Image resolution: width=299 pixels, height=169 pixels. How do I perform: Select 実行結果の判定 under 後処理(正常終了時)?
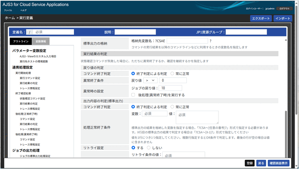tap(29, 124)
